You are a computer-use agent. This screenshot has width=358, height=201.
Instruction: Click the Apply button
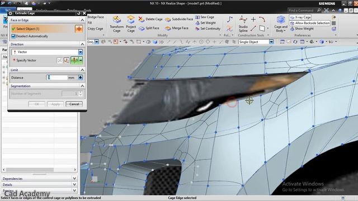(x=55, y=104)
